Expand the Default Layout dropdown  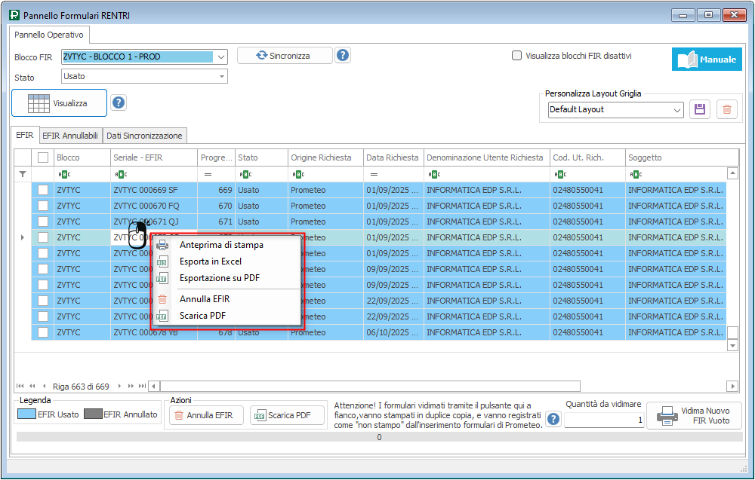coord(676,110)
